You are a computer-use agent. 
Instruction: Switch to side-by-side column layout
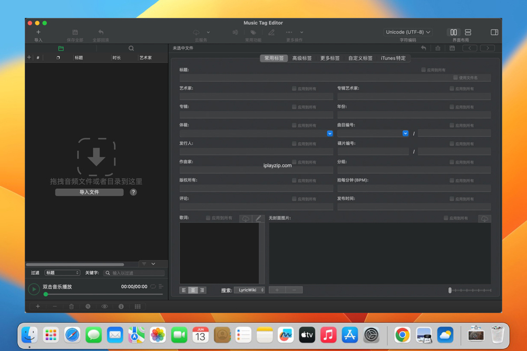pos(454,32)
